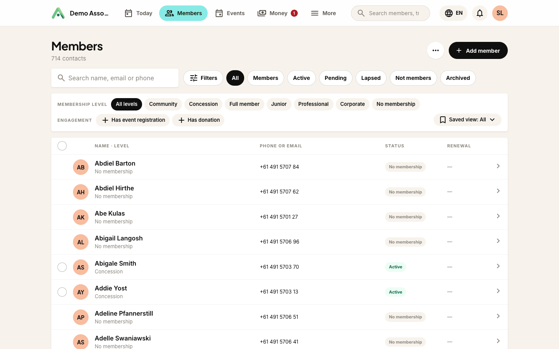Screen dimensions: 559x349
Task: Go to the Today tab
Action: 138,13
